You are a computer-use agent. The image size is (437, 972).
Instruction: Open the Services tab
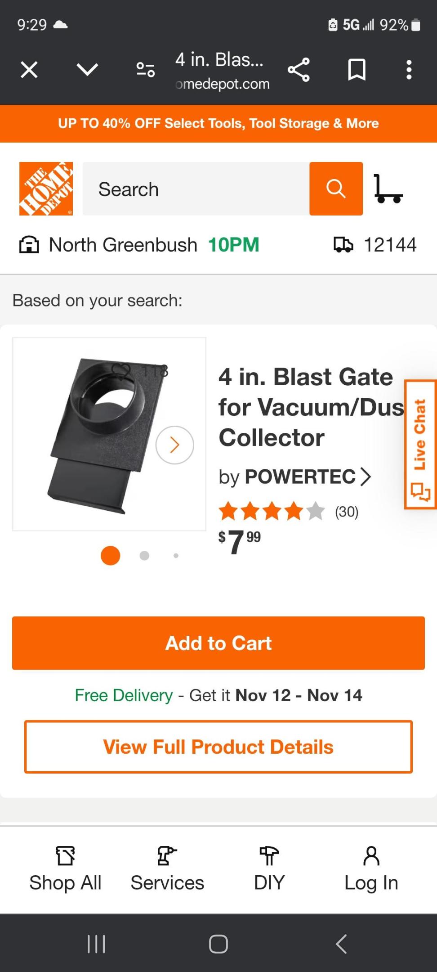[167, 869]
